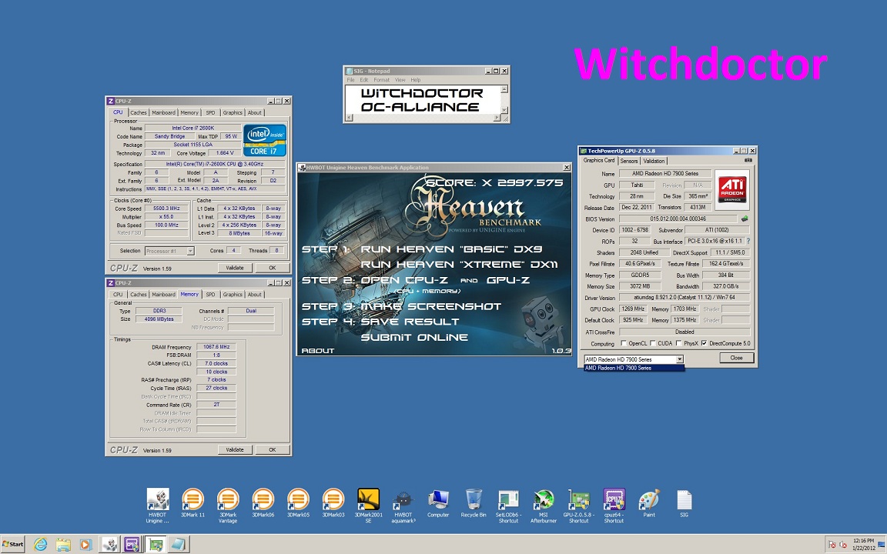Switch to the Sensors tab in GPU-Z
Screen dimensions: 887x554
pos(629,161)
